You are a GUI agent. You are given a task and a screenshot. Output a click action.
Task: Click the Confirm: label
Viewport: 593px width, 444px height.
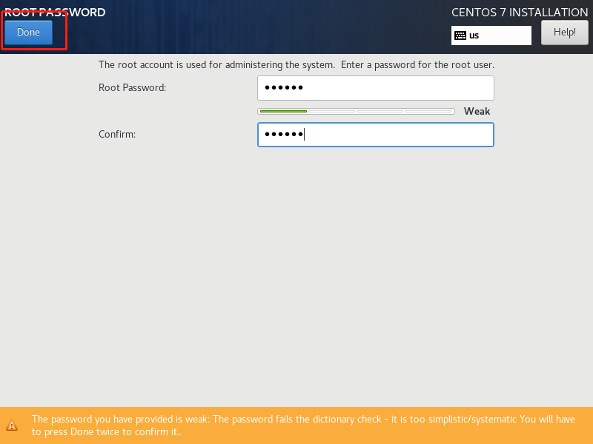117,135
